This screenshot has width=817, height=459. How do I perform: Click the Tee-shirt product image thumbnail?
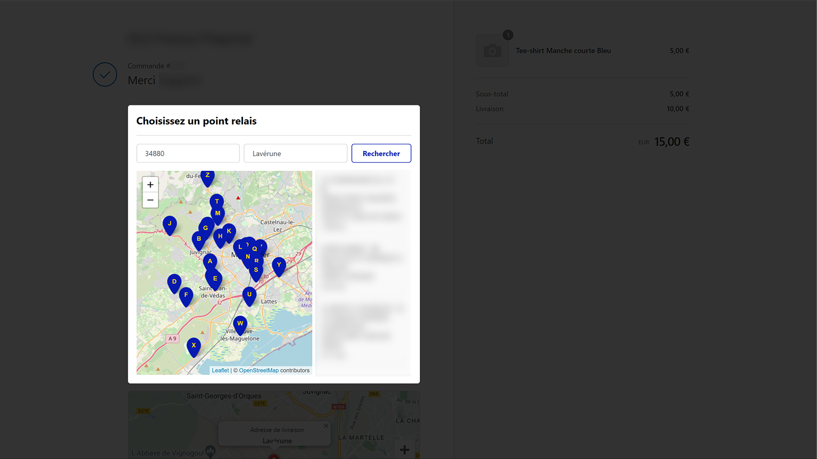492,50
